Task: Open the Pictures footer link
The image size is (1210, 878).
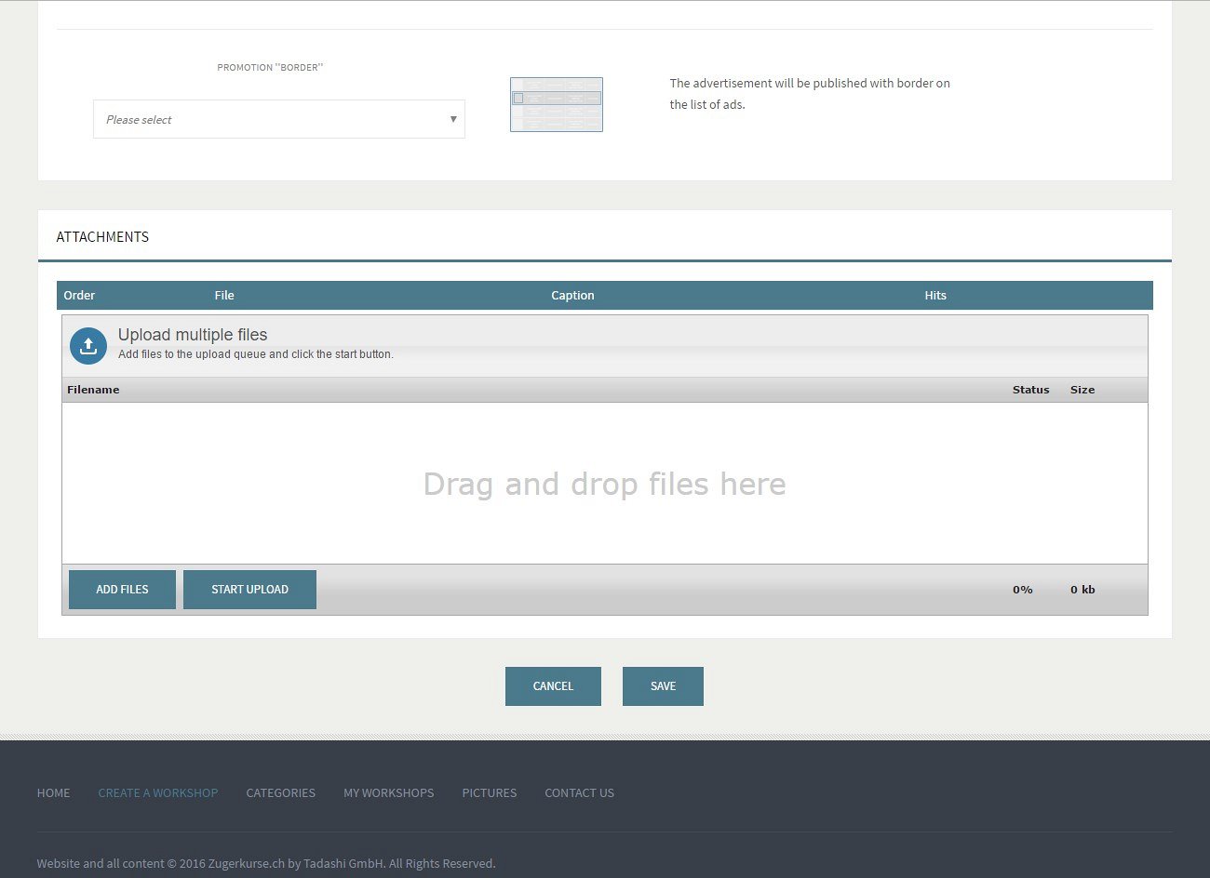Action: click(x=489, y=793)
